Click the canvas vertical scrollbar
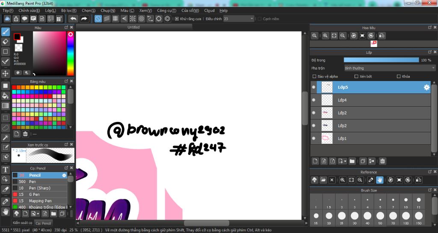This screenshot has width=438, height=233. 305,108
